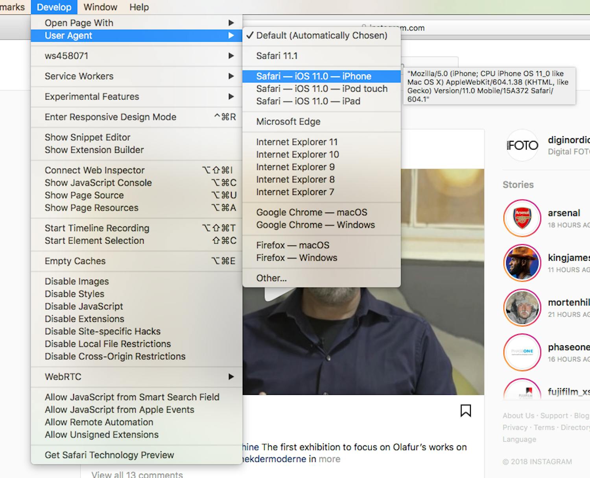Image resolution: width=590 pixels, height=478 pixels.
Task: Choose Enter Responsive Design Mode
Action: pos(111,117)
